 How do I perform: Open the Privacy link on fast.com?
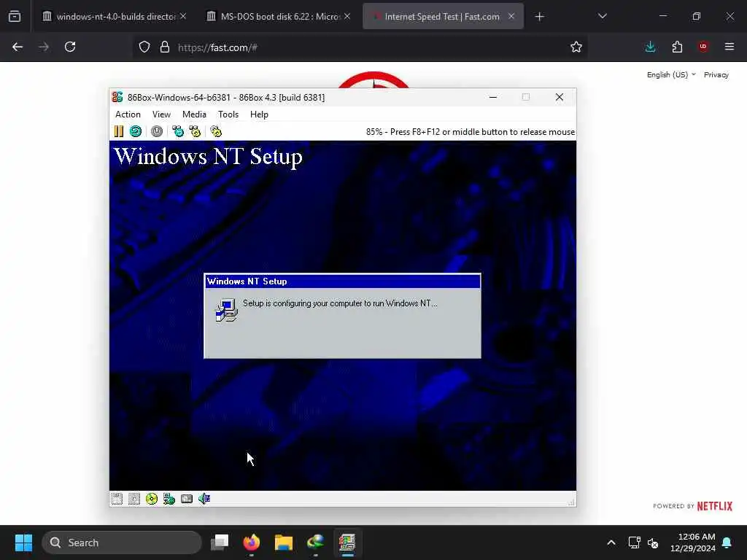[716, 75]
